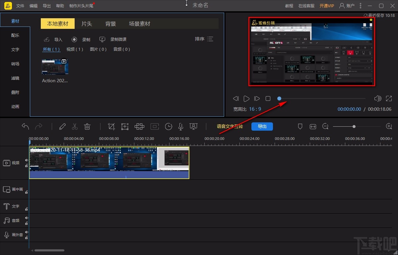Undo the last edit with the Undo arrow
The image size is (398, 255).
click(x=25, y=126)
